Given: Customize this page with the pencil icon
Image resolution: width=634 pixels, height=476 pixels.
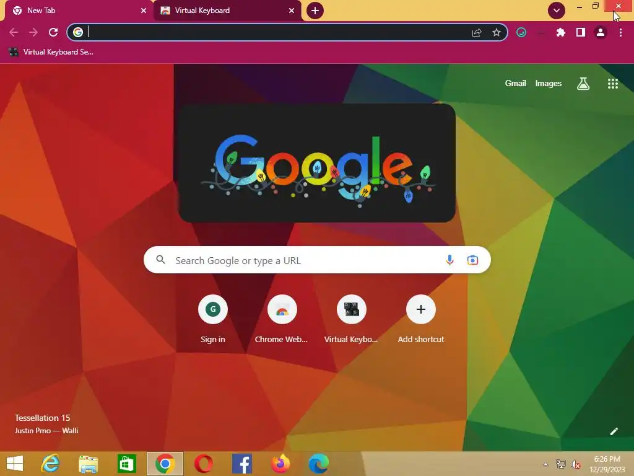Looking at the screenshot, I should click(x=614, y=431).
